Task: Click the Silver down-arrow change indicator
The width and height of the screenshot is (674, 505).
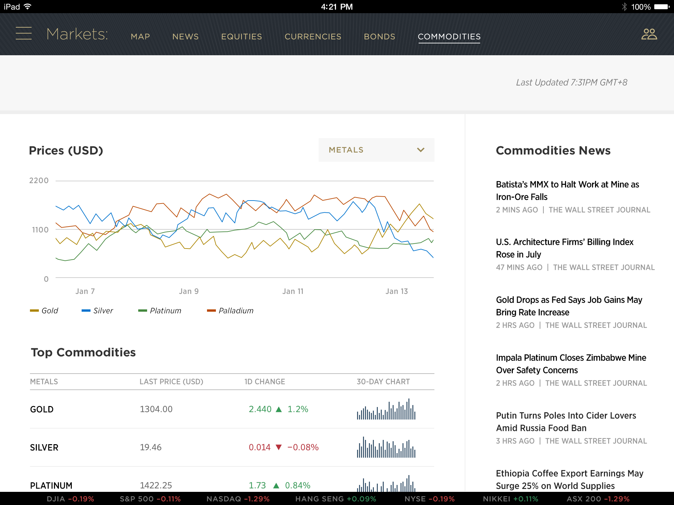Action: tap(279, 447)
